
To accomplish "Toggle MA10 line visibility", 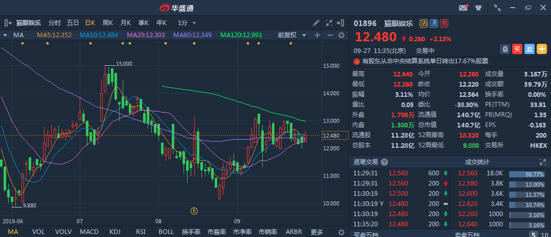I will coord(99,35).
